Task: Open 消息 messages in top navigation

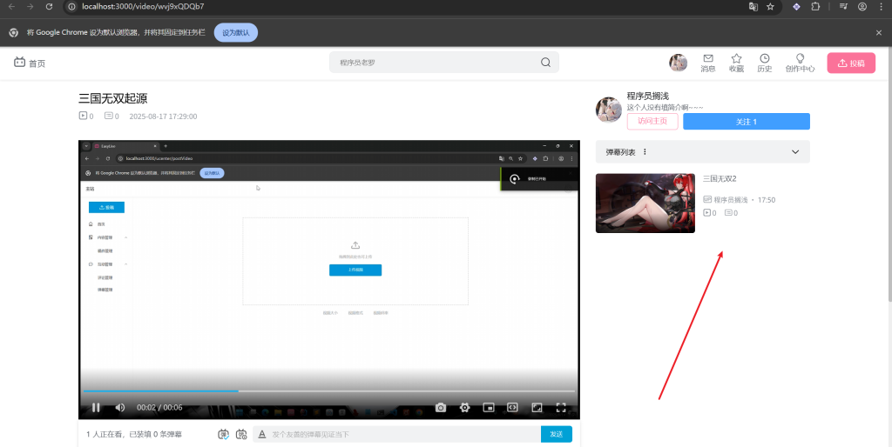Action: (x=708, y=63)
